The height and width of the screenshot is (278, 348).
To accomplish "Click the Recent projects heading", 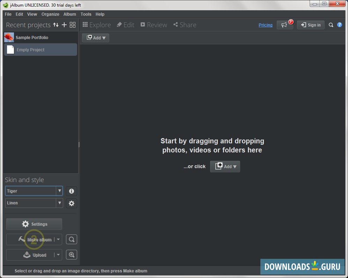I will pyautogui.click(x=28, y=25).
